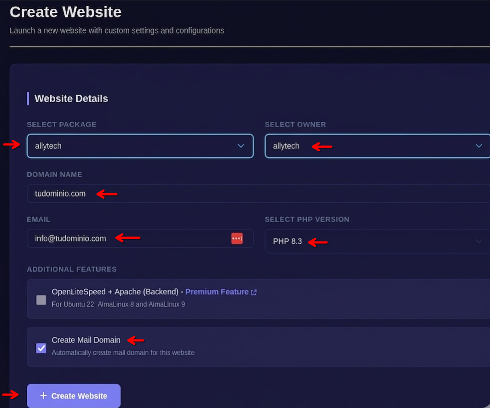Open the Premium Feature external link icon
The height and width of the screenshot is (408, 490).
point(254,292)
